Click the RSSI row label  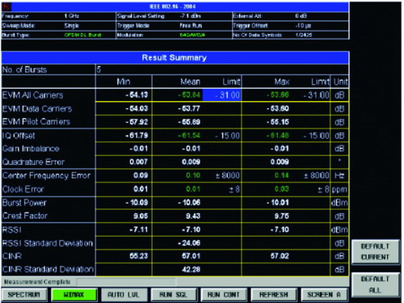(x=12, y=229)
